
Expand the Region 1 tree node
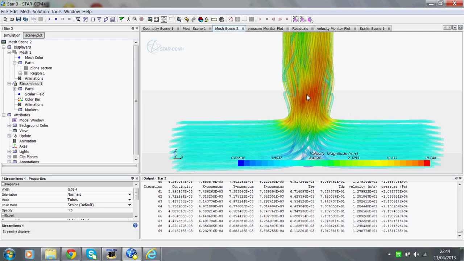coord(20,73)
